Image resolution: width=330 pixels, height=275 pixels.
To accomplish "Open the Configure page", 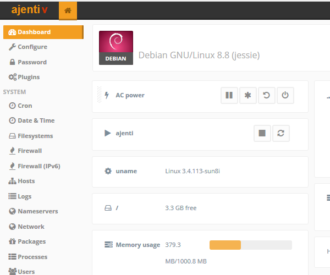I will click(28, 47).
